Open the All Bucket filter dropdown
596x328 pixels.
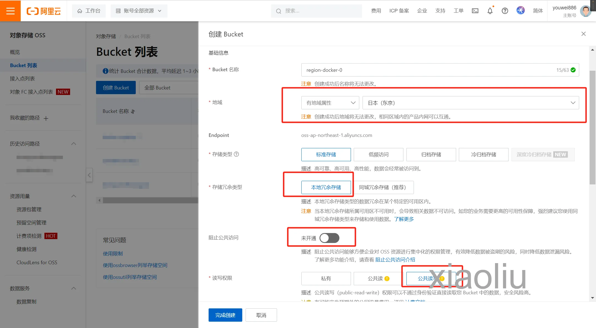coord(169,88)
